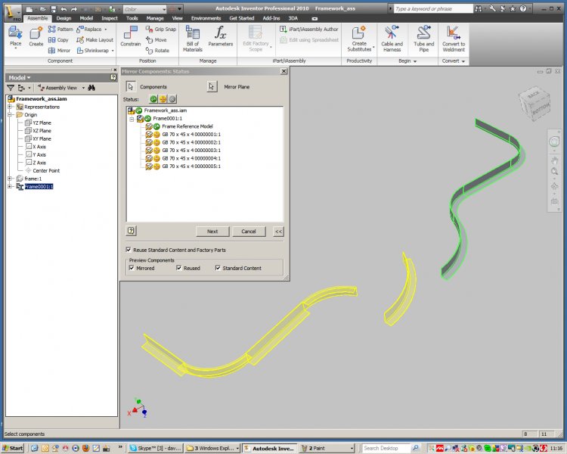The height and width of the screenshot is (454, 567).
Task: Start Cable and Harness
Action: click(392, 39)
